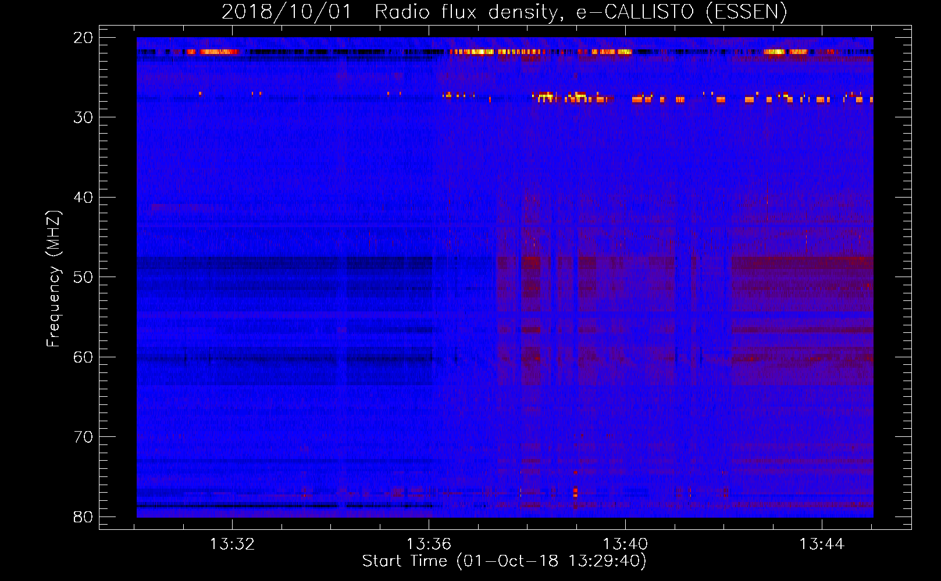
Task: Click the 13:40 time tick label
Action: pos(625,544)
